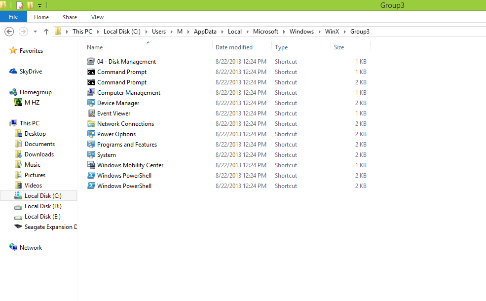Click the Network icon in navigation pane
The width and height of the screenshot is (486, 301).
pos(13,247)
